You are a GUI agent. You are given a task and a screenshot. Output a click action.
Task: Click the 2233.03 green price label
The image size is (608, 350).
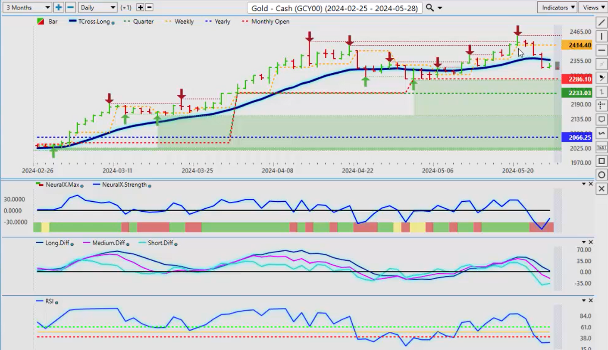(577, 93)
